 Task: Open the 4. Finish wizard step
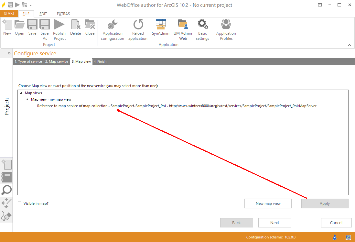(100, 61)
